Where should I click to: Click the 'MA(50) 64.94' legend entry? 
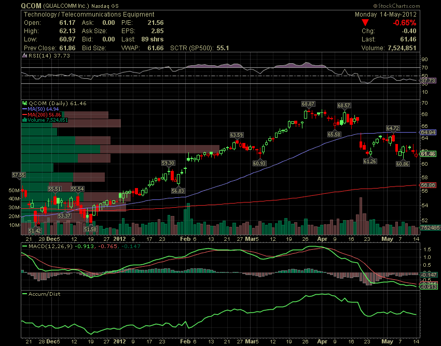click(43, 109)
